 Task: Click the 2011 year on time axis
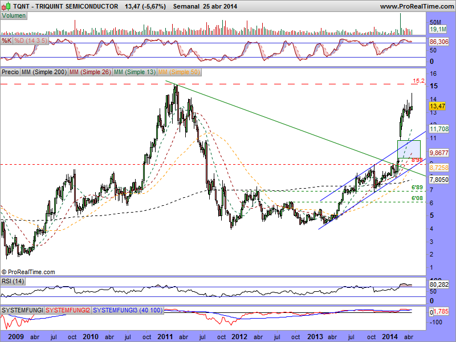tap(165, 337)
